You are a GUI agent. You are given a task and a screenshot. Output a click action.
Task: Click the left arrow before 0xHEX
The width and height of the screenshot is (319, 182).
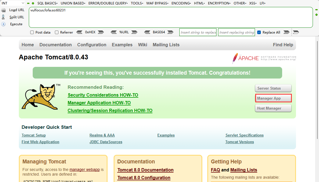pyautogui.click(x=79, y=32)
